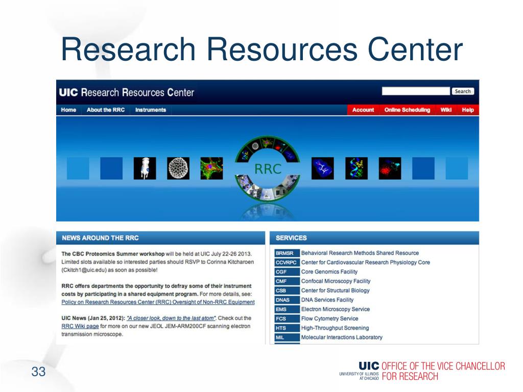Select the gray spherical particle thumbnail

tap(178, 168)
